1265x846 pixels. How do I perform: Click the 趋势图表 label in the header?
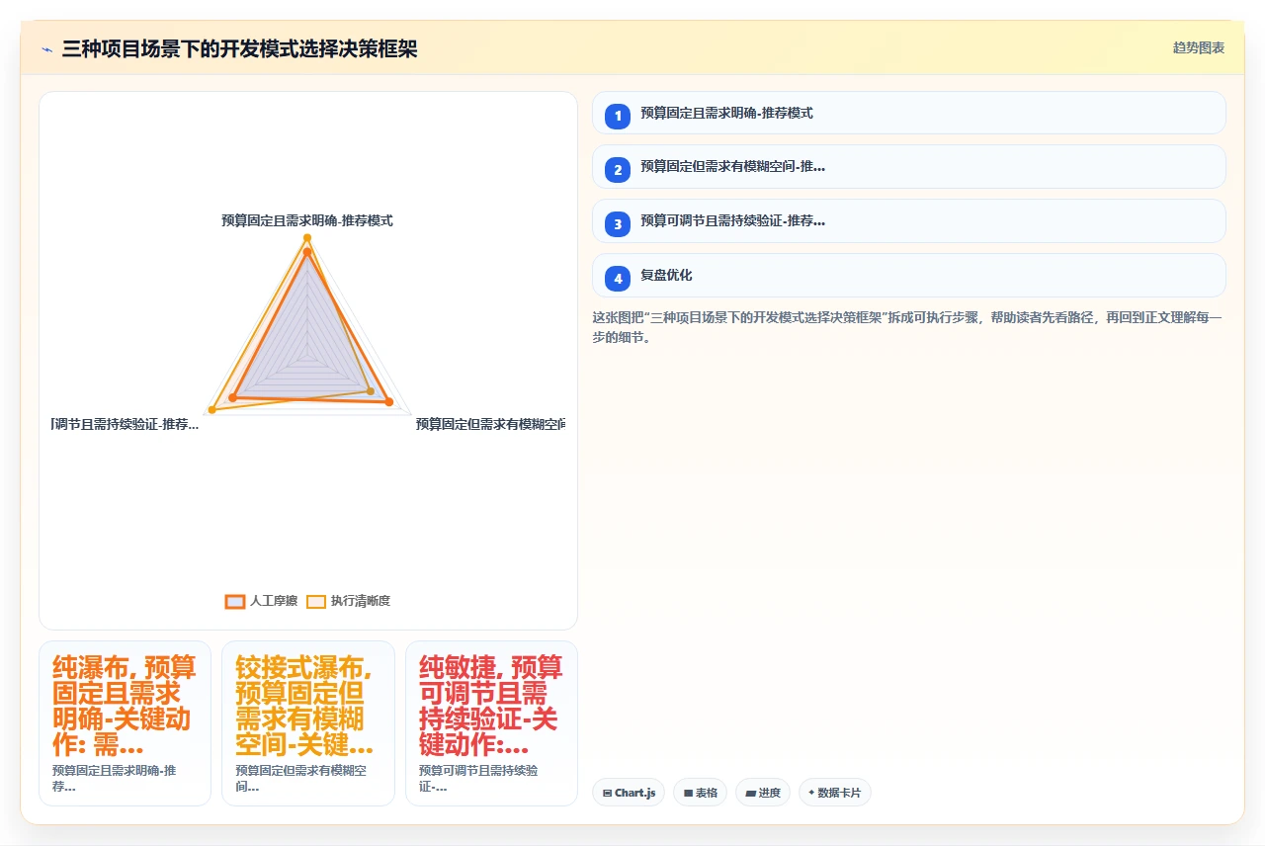pos(1199,47)
